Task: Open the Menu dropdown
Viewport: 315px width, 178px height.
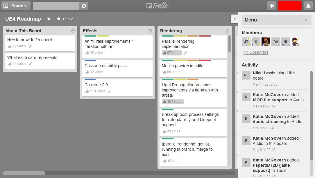Action: [276, 20]
